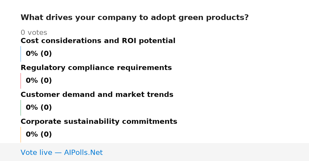Click the blue bar under Cost considerations
The height and width of the screenshot is (161, 309).
click(21, 54)
